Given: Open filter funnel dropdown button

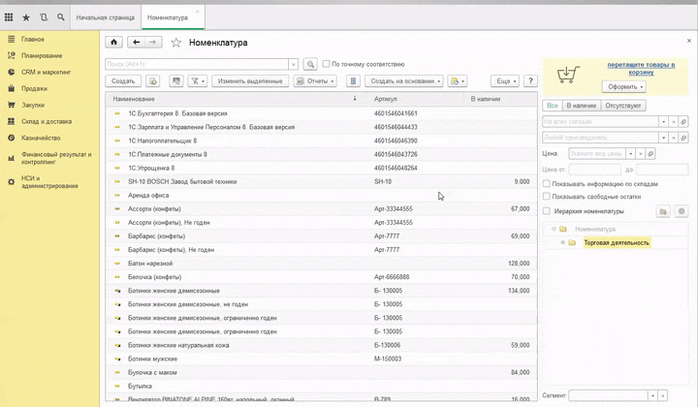Looking at the screenshot, I should (198, 81).
